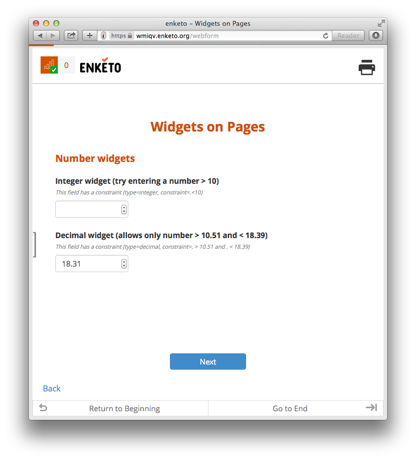Image resolution: width=416 pixels, height=460 pixels.
Task: Focus the empty integer input field
Action: tap(92, 210)
